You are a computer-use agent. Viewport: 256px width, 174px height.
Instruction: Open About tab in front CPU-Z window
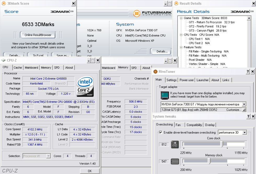[x=69, y=68]
